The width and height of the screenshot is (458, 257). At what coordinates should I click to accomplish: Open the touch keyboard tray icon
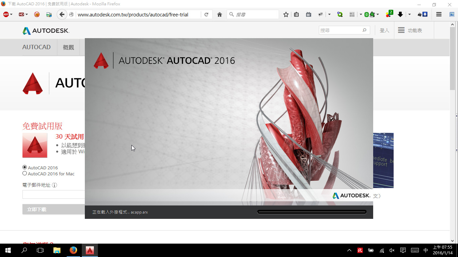(x=415, y=250)
